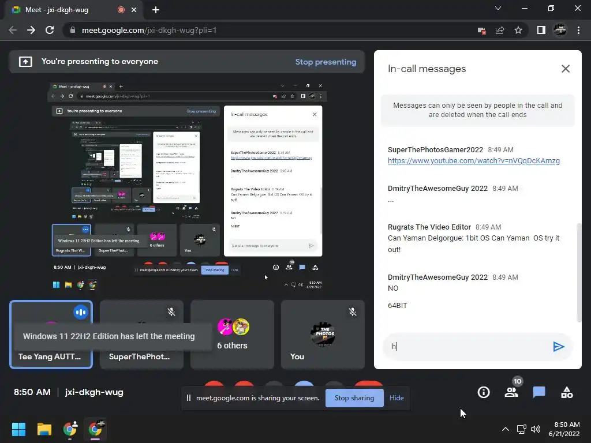591x443 pixels.
Task: Open second Chrome profile taskbar icon
Action: [95, 429]
